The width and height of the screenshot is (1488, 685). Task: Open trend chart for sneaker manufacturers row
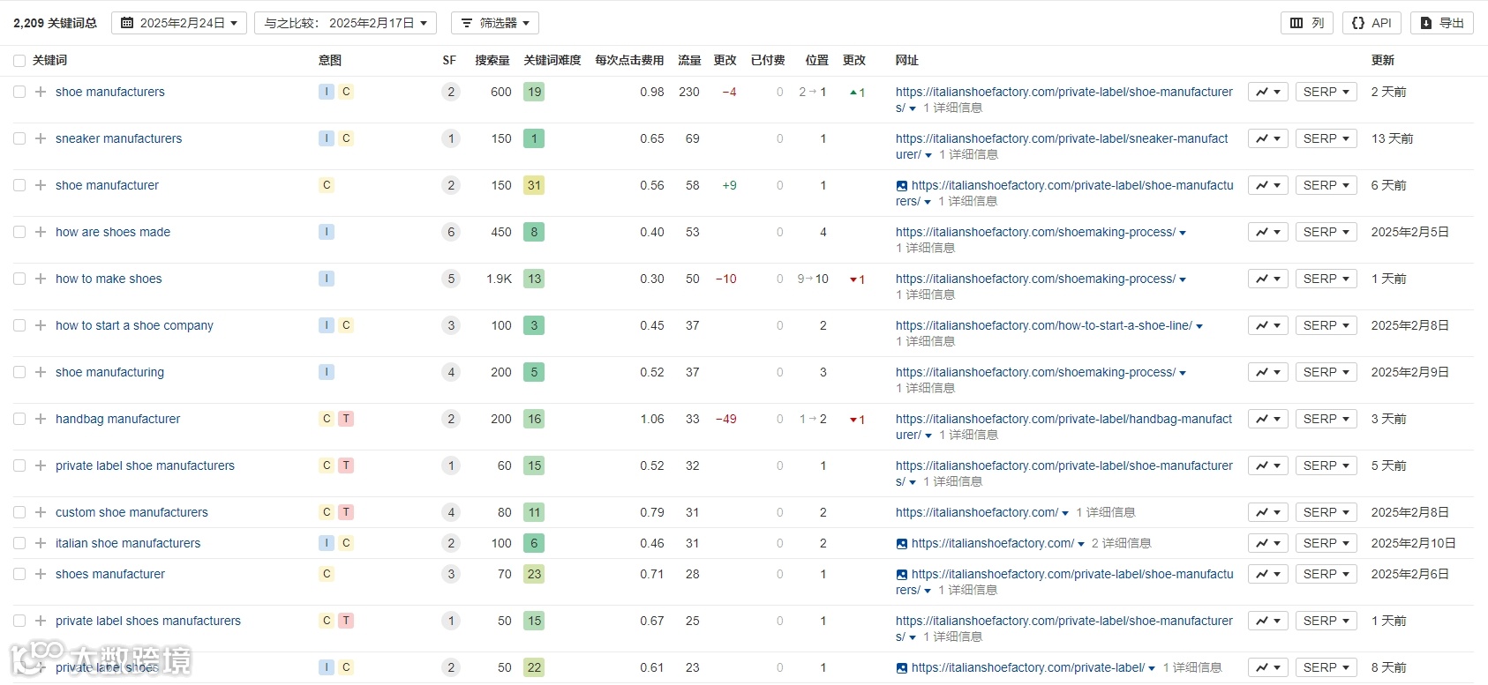pyautogui.click(x=1268, y=138)
